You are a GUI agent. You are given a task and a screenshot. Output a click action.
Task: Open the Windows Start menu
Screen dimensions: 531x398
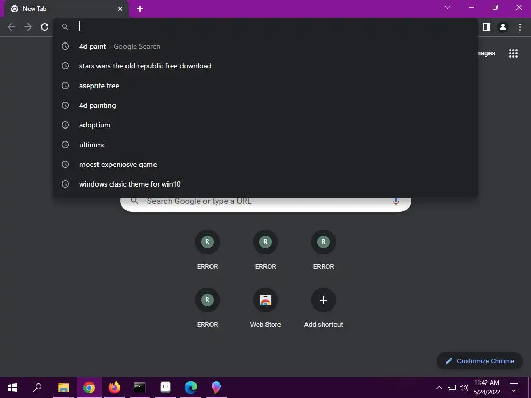click(x=12, y=388)
